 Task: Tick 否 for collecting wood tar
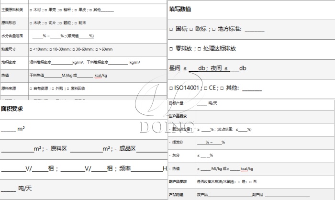[x=250, y=182]
